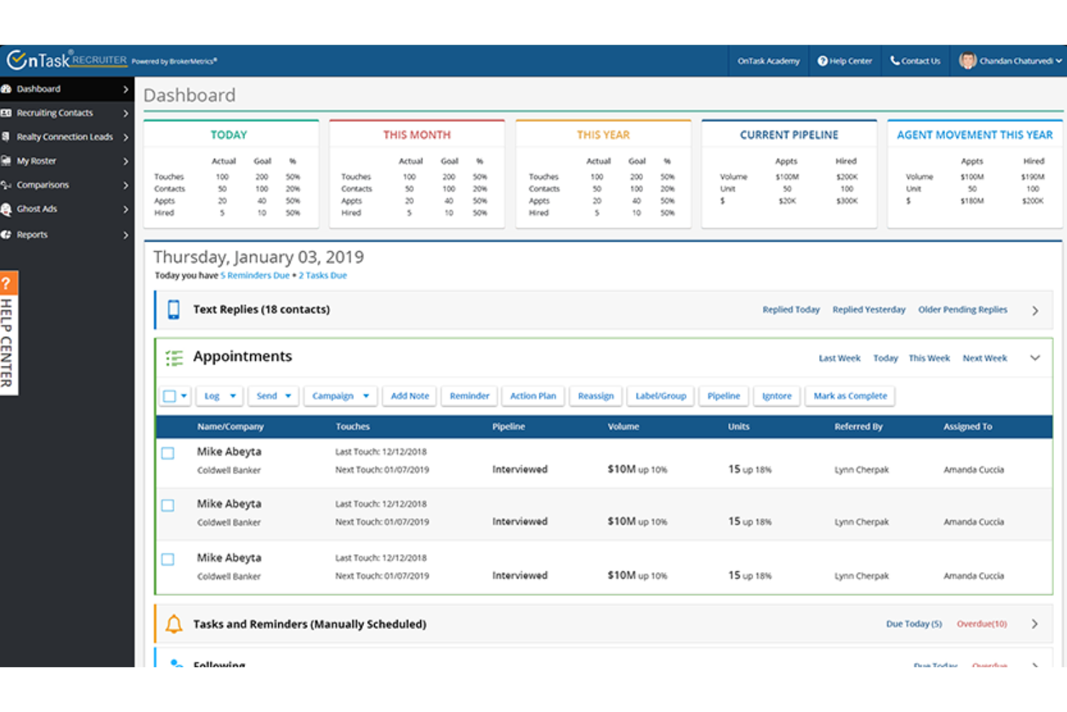1067x712 pixels.
Task: Filter Appointments by This Week
Action: (x=929, y=359)
